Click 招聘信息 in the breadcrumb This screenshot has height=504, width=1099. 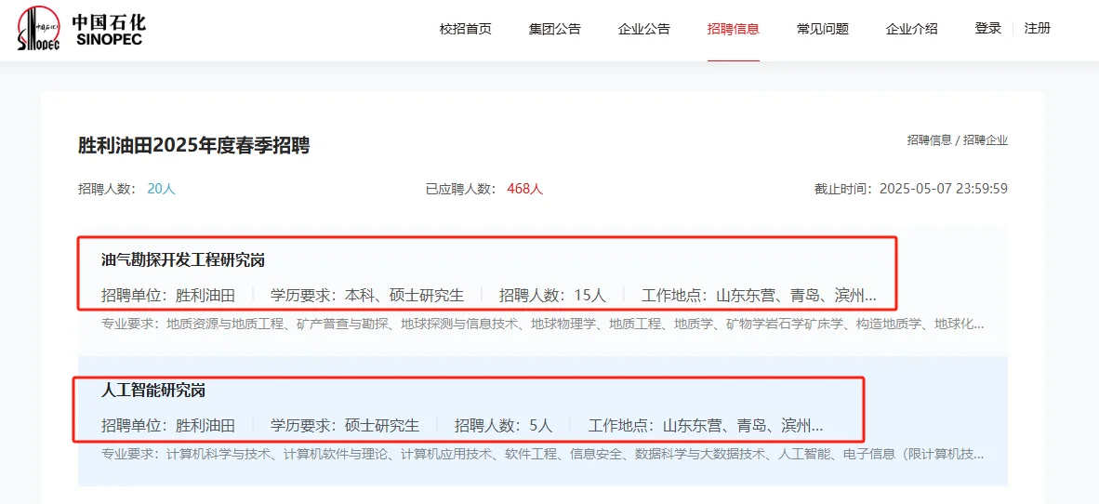[930, 140]
